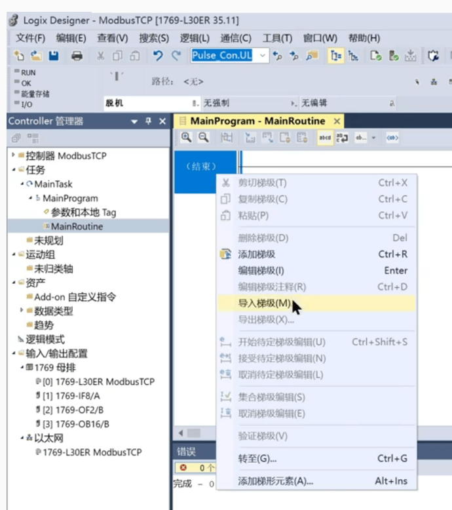Click the Paste toolbar icon

(x=134, y=56)
